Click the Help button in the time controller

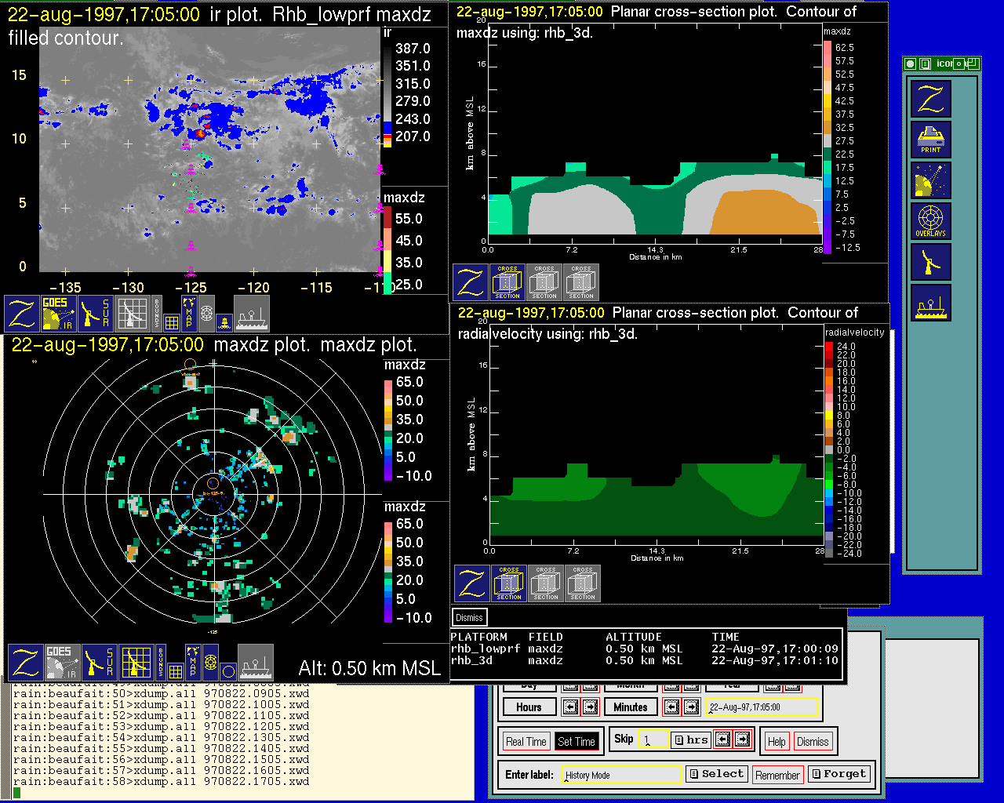(x=777, y=742)
